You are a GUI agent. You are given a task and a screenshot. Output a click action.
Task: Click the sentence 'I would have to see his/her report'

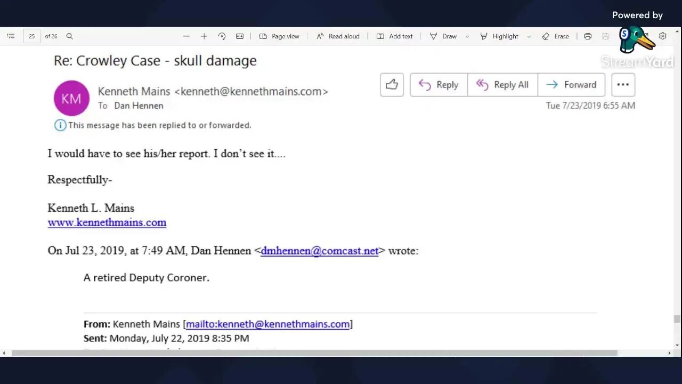(x=128, y=154)
